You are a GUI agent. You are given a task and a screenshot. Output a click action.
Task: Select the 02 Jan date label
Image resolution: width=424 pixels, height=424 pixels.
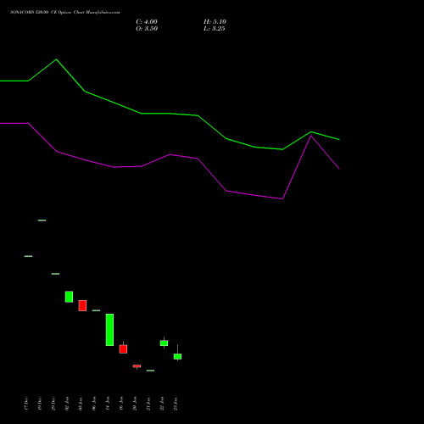click(x=67, y=404)
